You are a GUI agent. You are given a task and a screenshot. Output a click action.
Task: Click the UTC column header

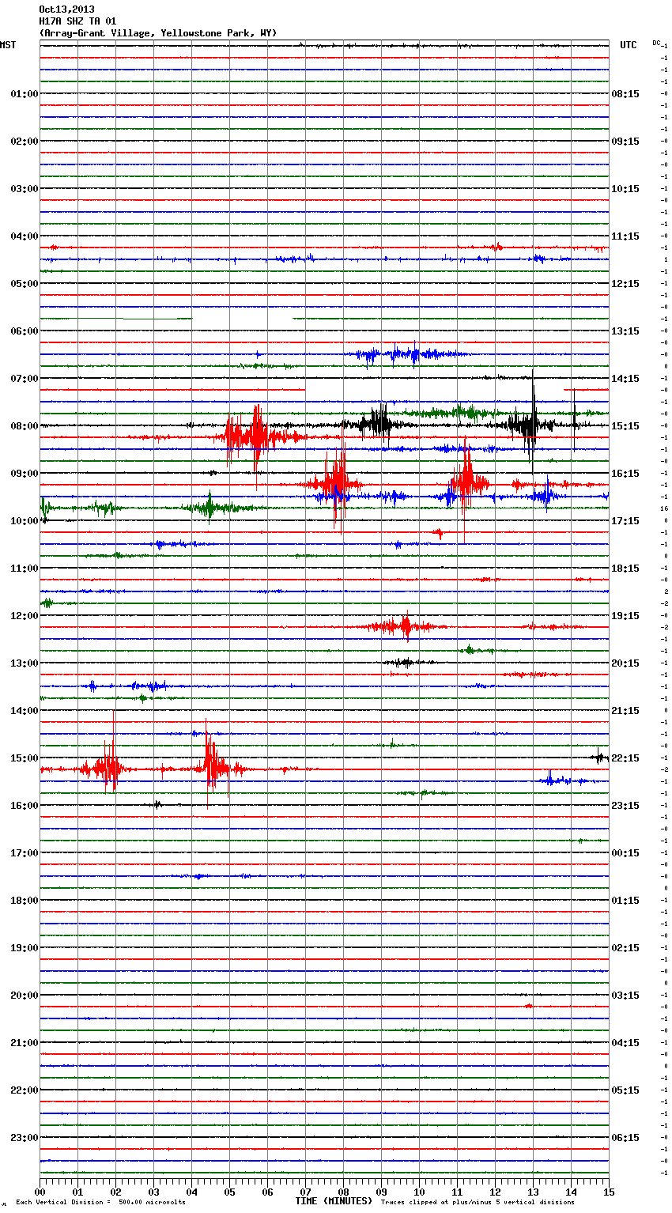coord(629,45)
